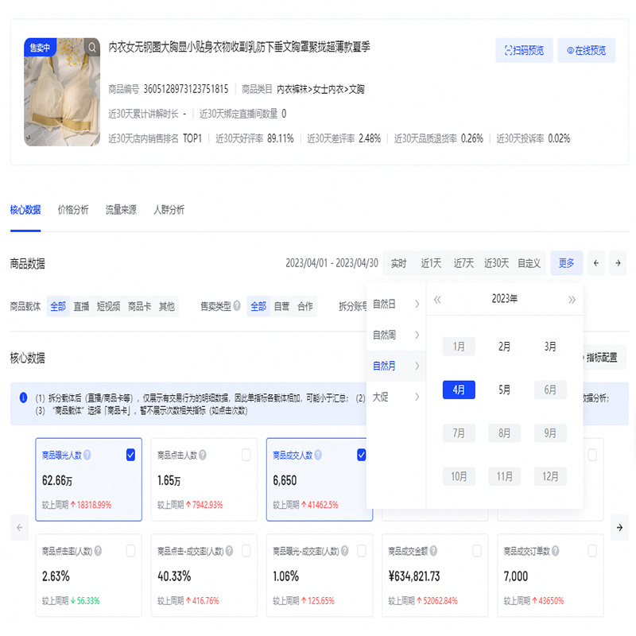
Task: Open the product image thumbnail
Action: [62, 92]
